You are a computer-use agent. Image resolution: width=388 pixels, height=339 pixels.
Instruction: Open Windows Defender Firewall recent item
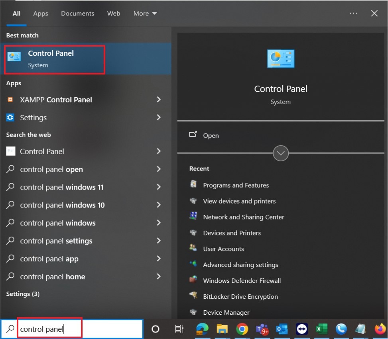coord(242,280)
